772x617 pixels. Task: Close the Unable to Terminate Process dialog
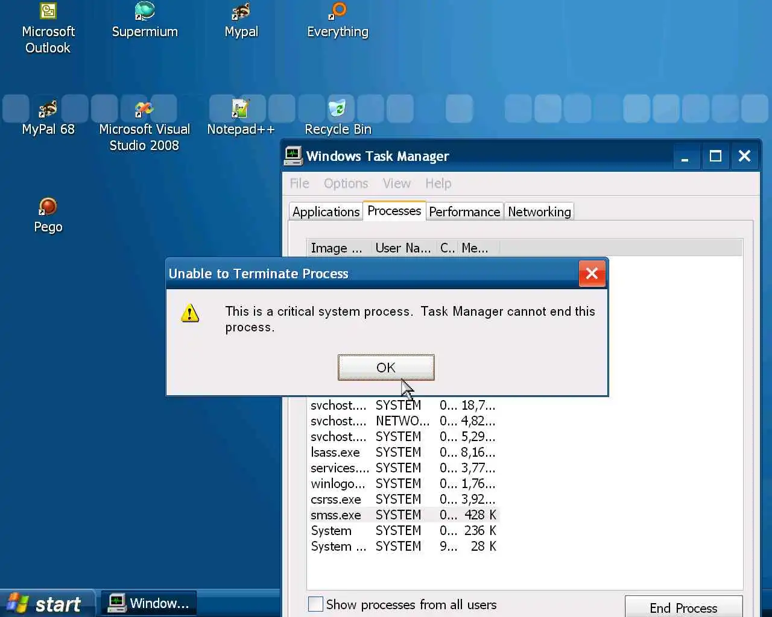pyautogui.click(x=592, y=274)
